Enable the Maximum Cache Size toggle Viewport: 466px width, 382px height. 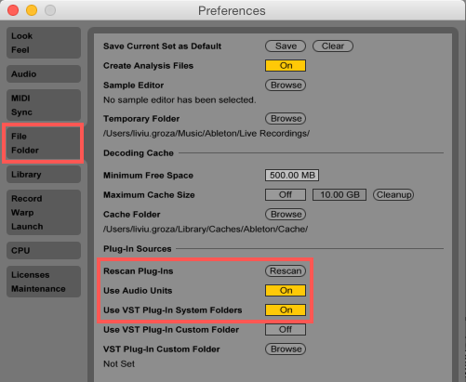286,194
